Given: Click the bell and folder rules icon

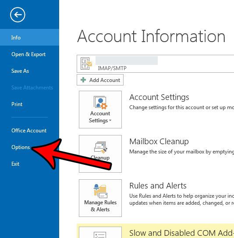Looking at the screenshot, I should click(100, 191).
